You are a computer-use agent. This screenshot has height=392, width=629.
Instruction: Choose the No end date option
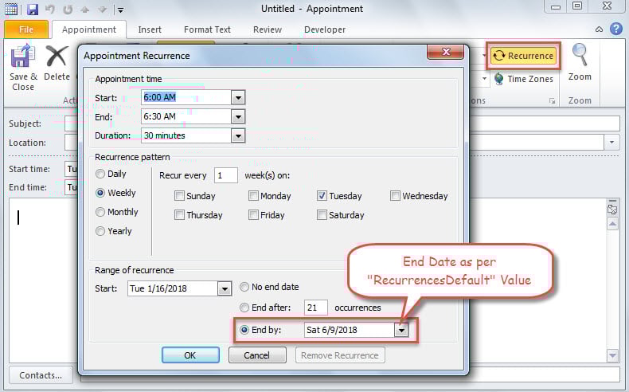pyautogui.click(x=245, y=287)
